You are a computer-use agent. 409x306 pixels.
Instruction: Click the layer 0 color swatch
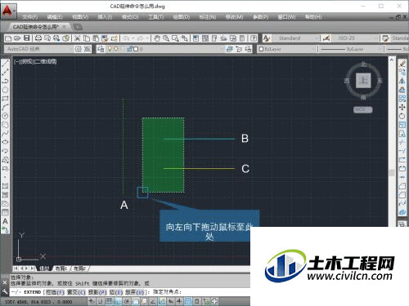[x=136, y=49]
